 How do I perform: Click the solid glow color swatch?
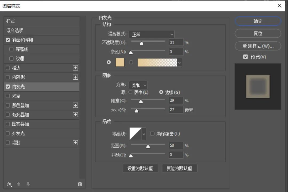click(x=120, y=62)
